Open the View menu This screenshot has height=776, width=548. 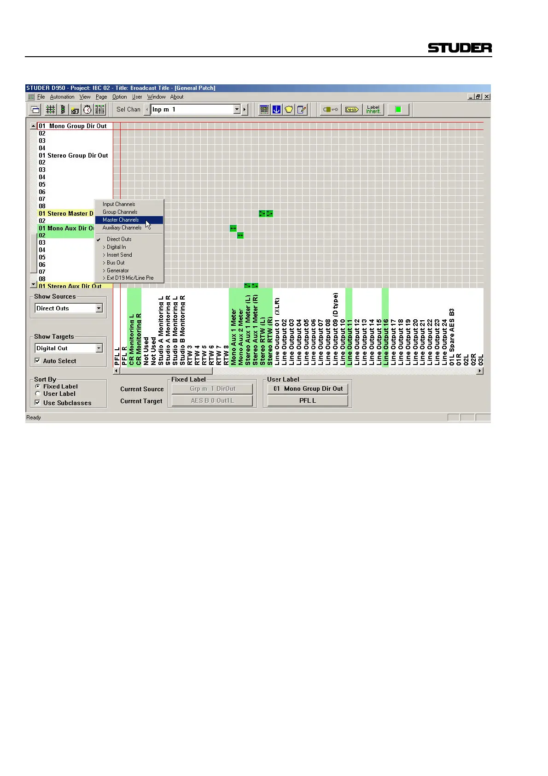pyautogui.click(x=85, y=97)
